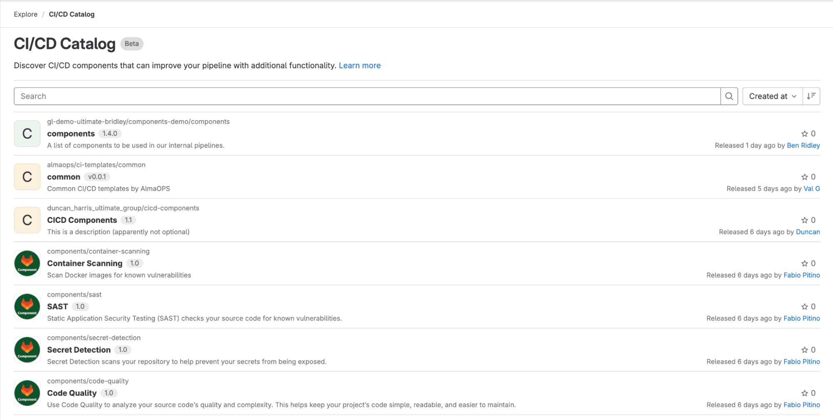Click the 1.0 badge beside Container Scanning
This screenshot has height=420, width=833.
(135, 263)
